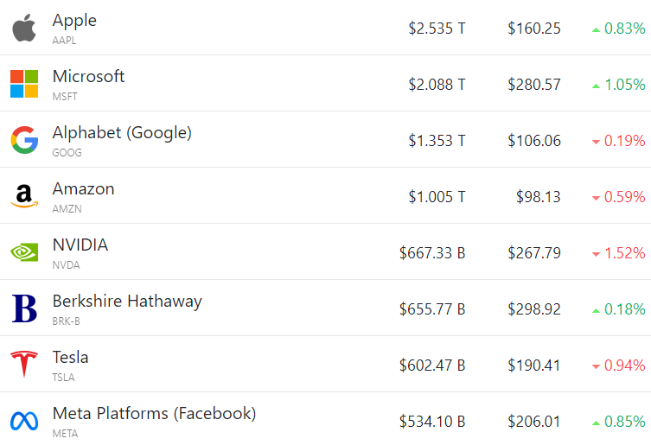Open Alphabet (Google) company page
Image resolution: width=651 pixels, height=445 pixels.
[x=122, y=132]
